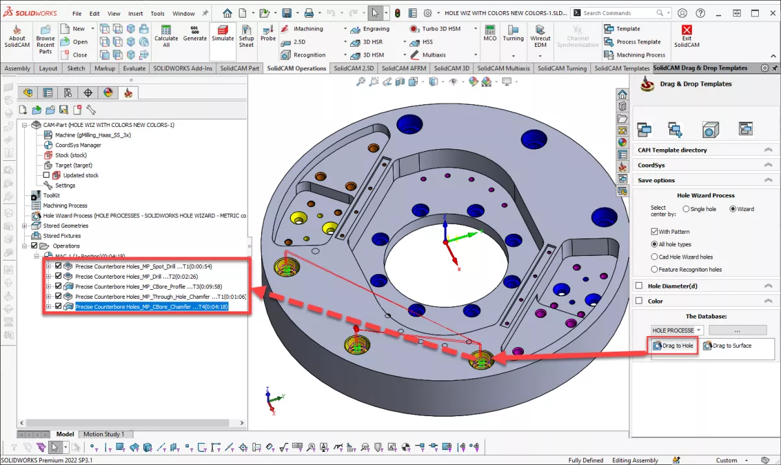The width and height of the screenshot is (781, 465).
Task: Click the Drag to Surface button
Action: click(727, 346)
